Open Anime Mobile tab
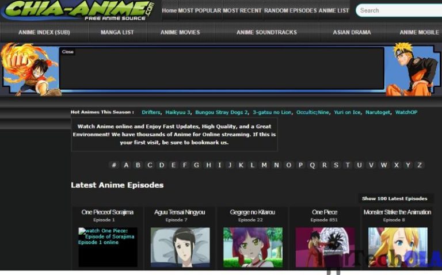This screenshot has height=275, width=442. pos(419,32)
